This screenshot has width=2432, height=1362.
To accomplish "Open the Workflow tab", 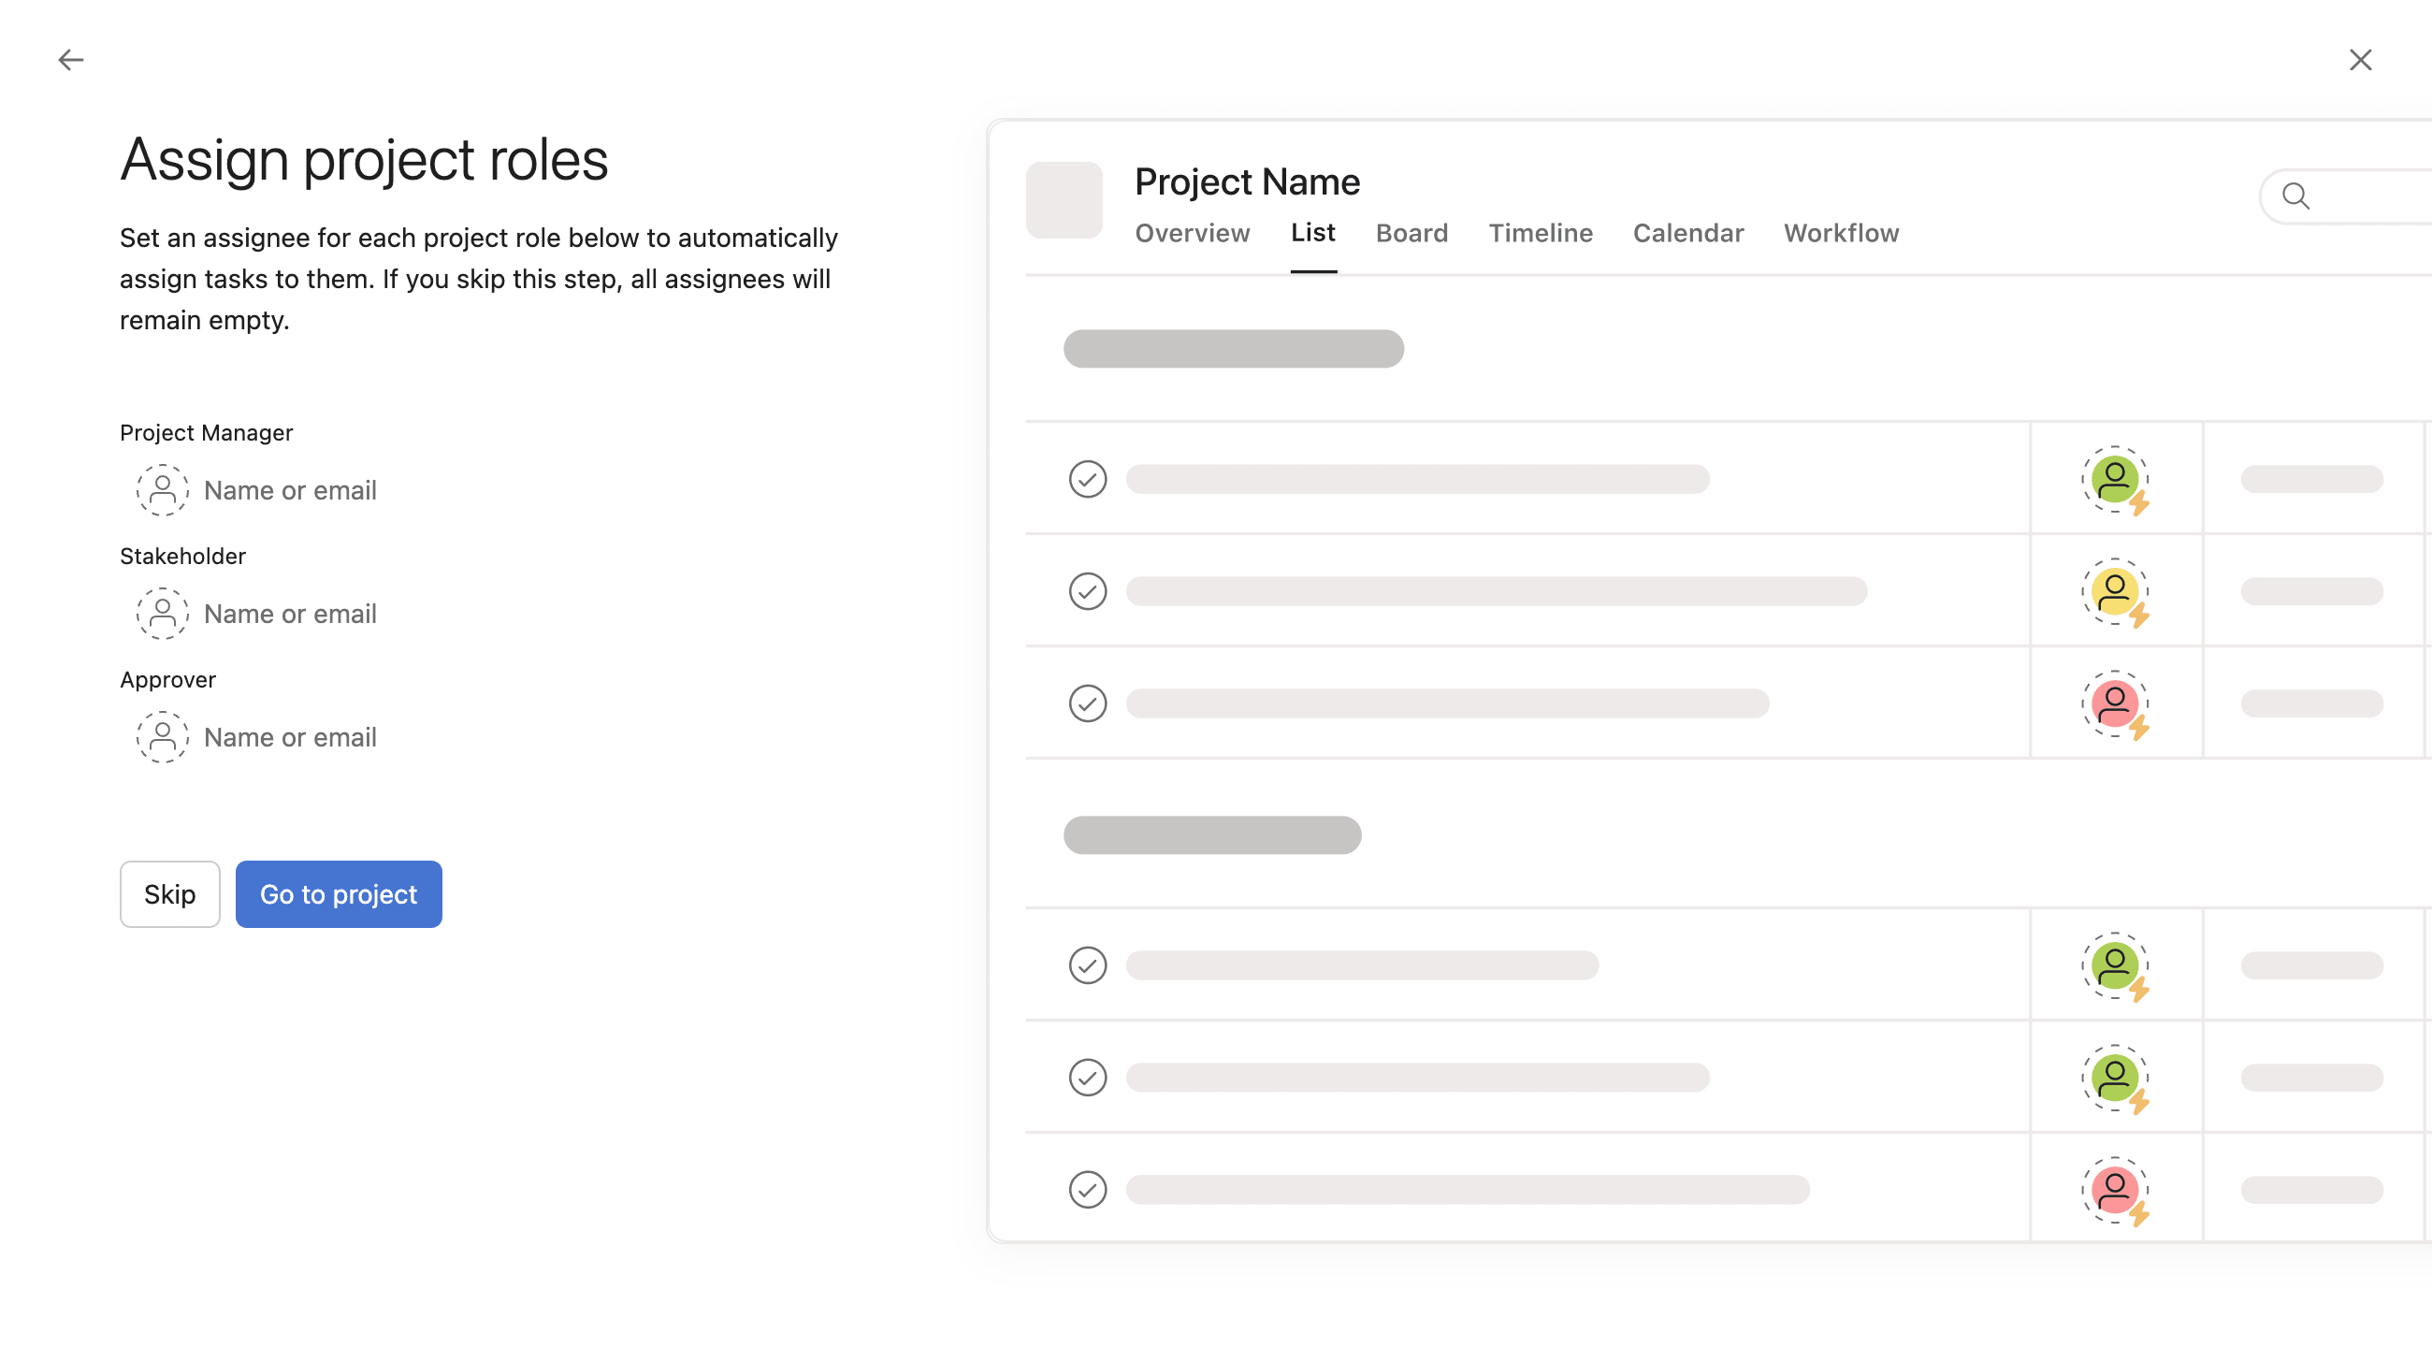I will [1841, 234].
